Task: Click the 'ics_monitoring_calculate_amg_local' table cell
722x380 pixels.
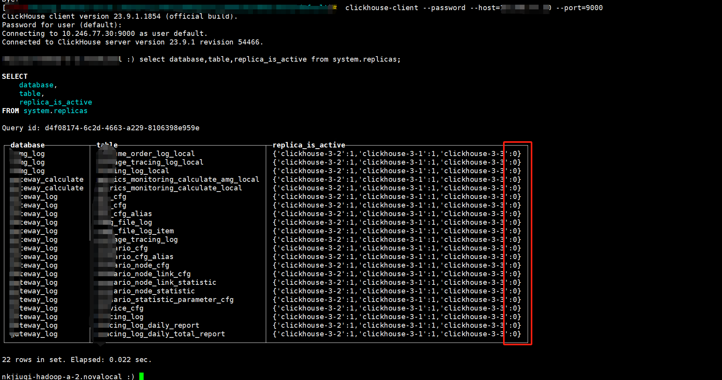Action: click(x=186, y=179)
